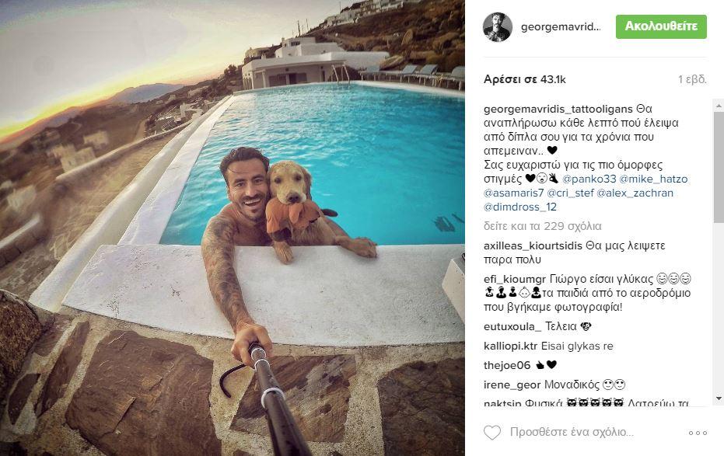Click Αρέσει σε 43.1k likes count
This screenshot has height=456, width=724.
pos(524,79)
